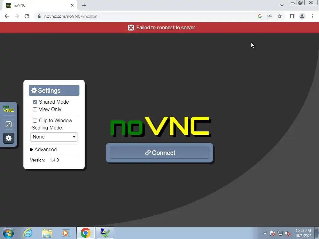This screenshot has height=239, width=319.
Task: Open the checkmark warning app on taskbar
Action: pyautogui.click(x=105, y=233)
